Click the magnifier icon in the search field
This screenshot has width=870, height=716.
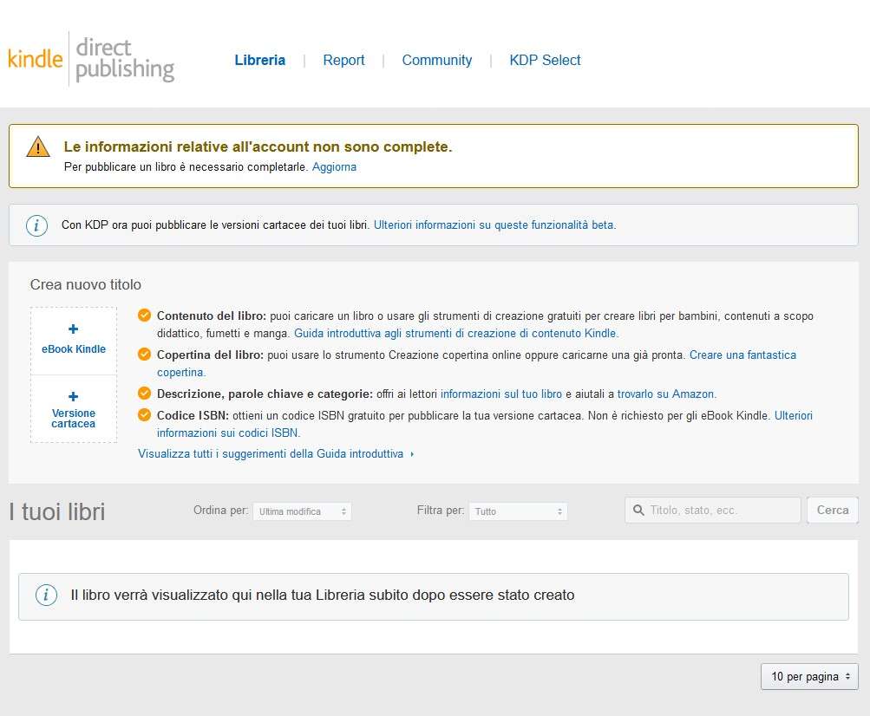638,511
